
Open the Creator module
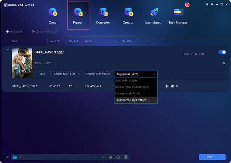tap(128, 16)
